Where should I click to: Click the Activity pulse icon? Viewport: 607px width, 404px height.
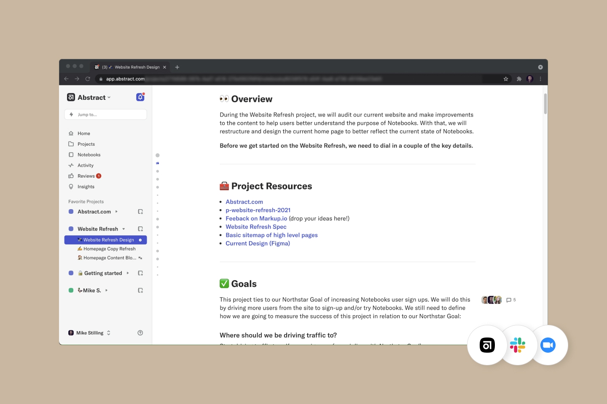point(71,165)
